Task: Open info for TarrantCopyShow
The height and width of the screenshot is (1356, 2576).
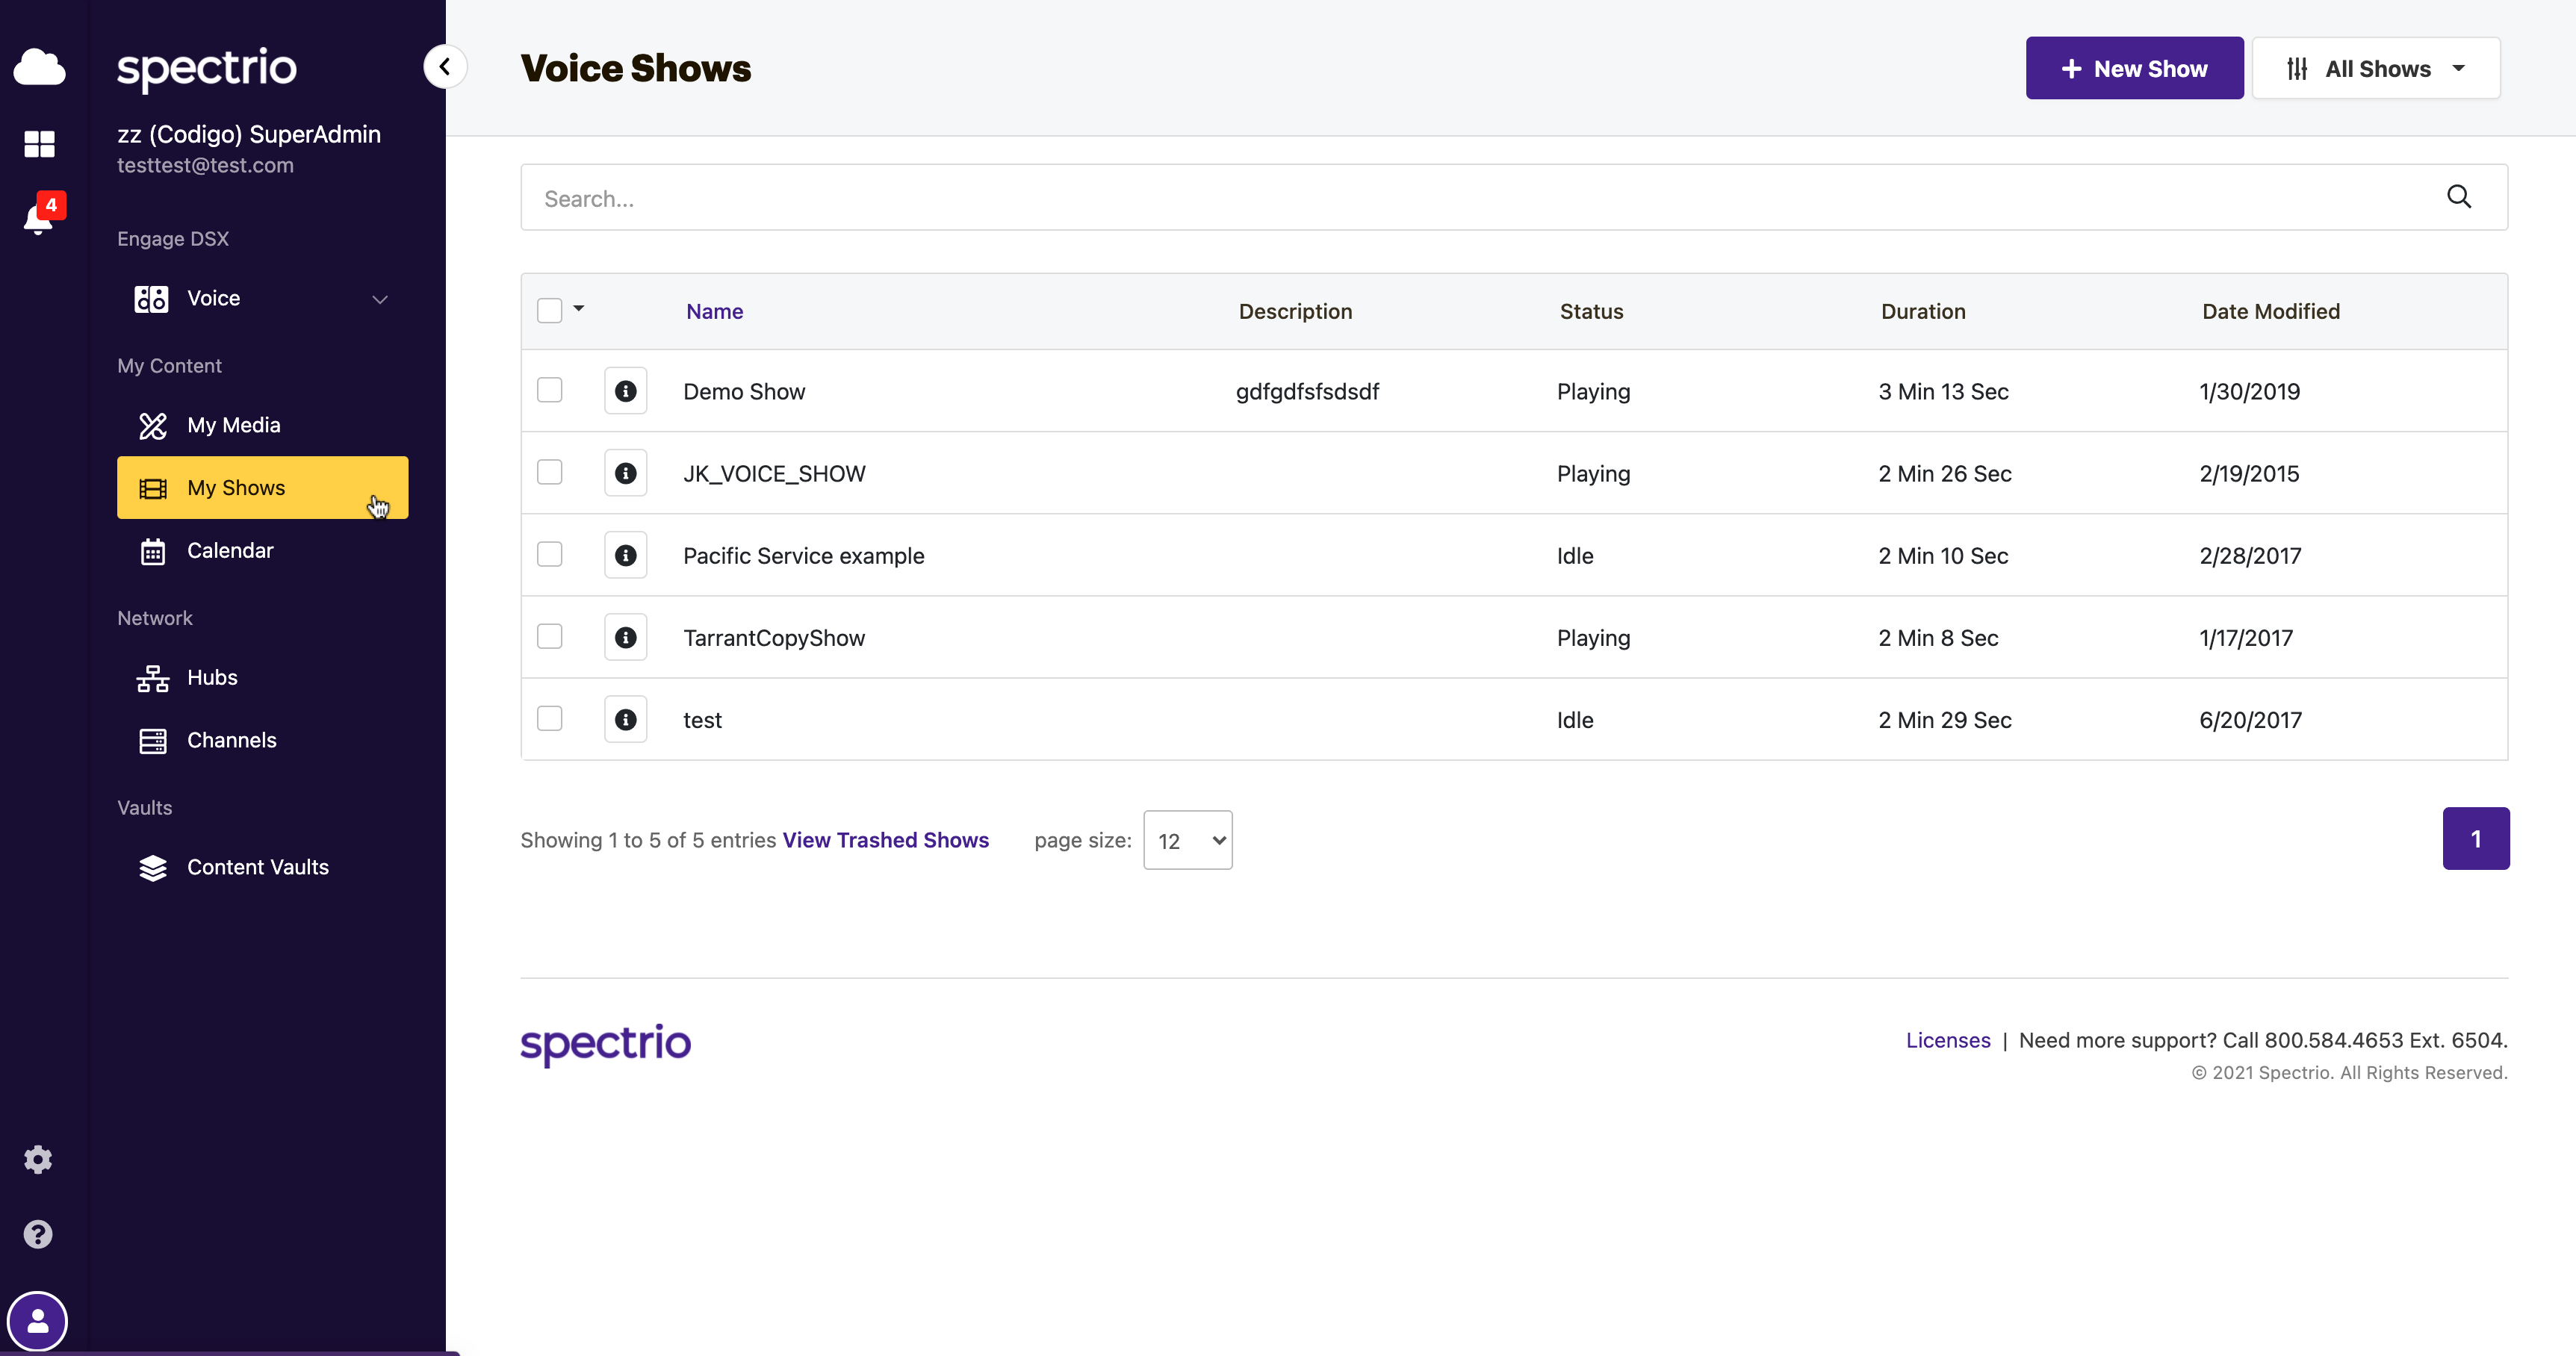Action: coord(626,637)
